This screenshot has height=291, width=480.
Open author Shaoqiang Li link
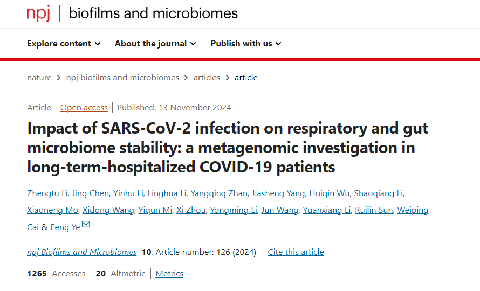[379, 193]
